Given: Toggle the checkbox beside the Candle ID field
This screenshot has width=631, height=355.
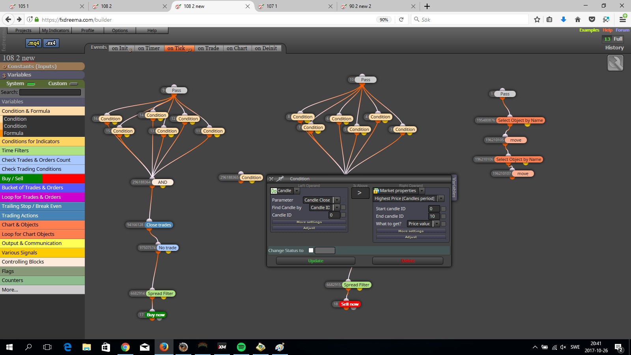Looking at the screenshot, I should click(343, 215).
